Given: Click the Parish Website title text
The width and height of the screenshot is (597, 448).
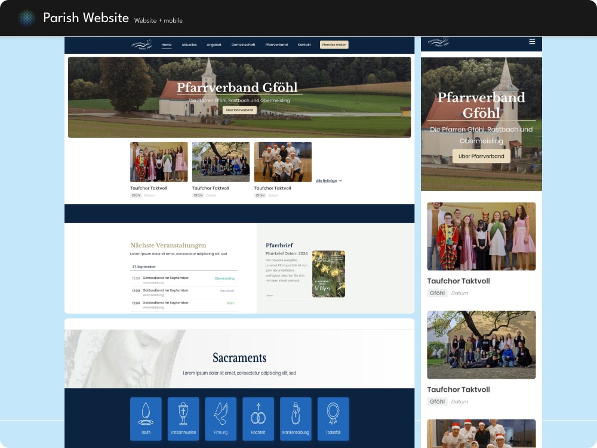Looking at the screenshot, I should point(86,17).
